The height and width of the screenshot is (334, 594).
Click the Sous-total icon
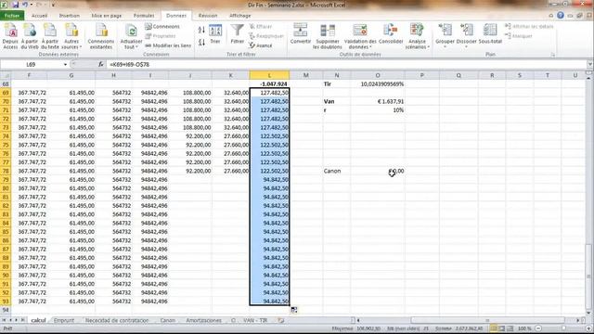pyautogui.click(x=490, y=34)
